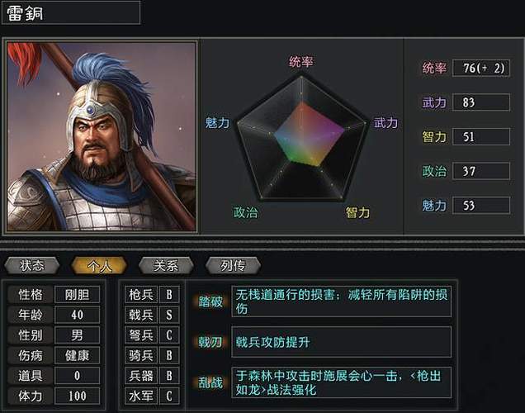
Task: Click the 雷銅 general portrait
Action: coord(102,136)
